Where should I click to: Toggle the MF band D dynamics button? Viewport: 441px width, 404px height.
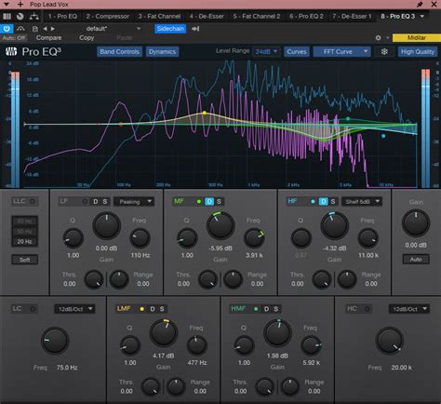click(x=209, y=202)
